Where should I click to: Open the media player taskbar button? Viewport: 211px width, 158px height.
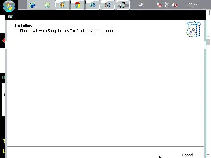click(x=62, y=5)
